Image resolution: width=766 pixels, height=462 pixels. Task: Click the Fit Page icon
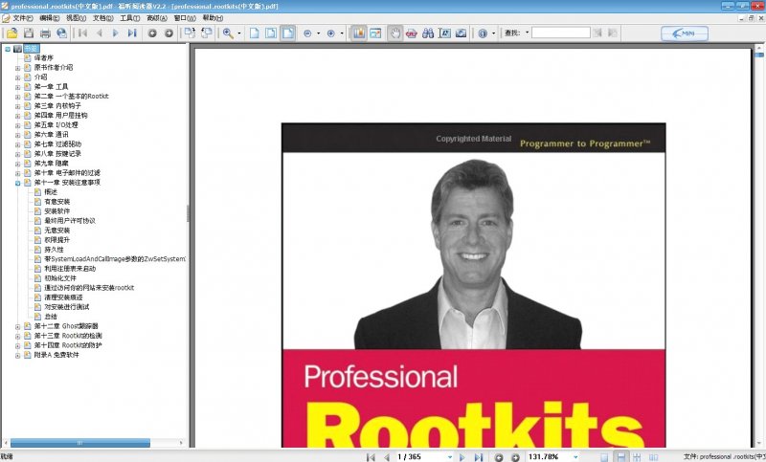[x=271, y=33]
